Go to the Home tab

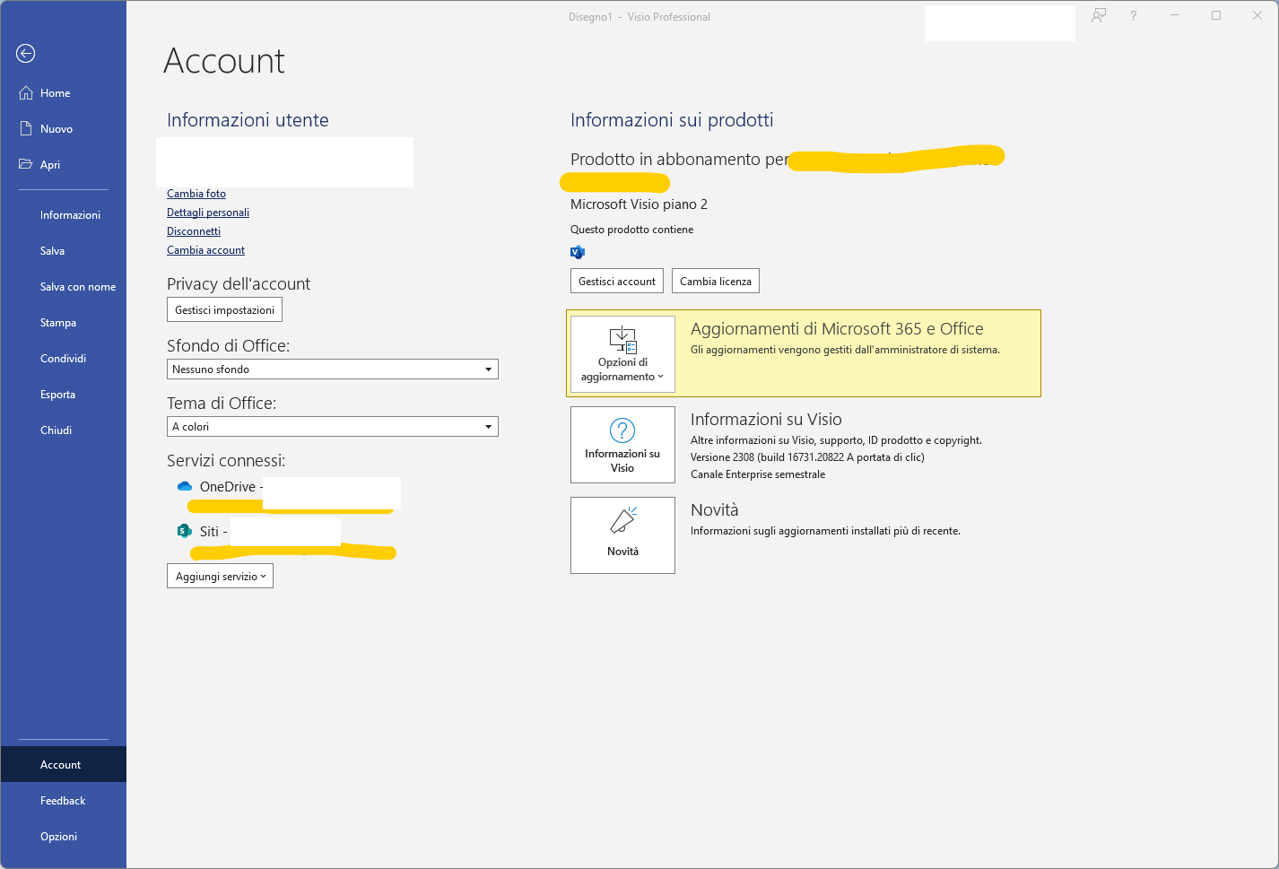(64, 93)
